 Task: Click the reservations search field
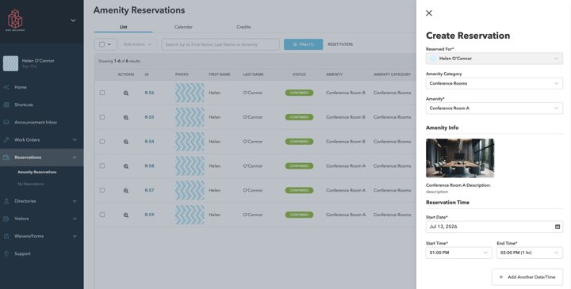tap(220, 44)
